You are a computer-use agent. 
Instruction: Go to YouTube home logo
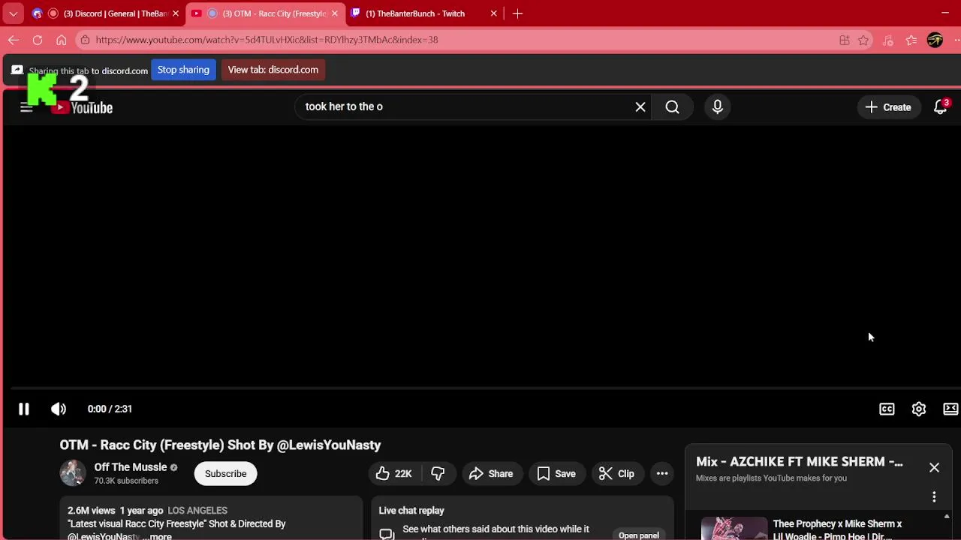point(82,107)
